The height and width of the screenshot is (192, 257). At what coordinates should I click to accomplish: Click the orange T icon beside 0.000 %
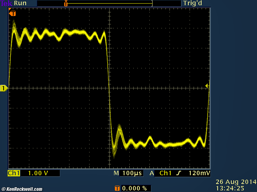(117, 188)
